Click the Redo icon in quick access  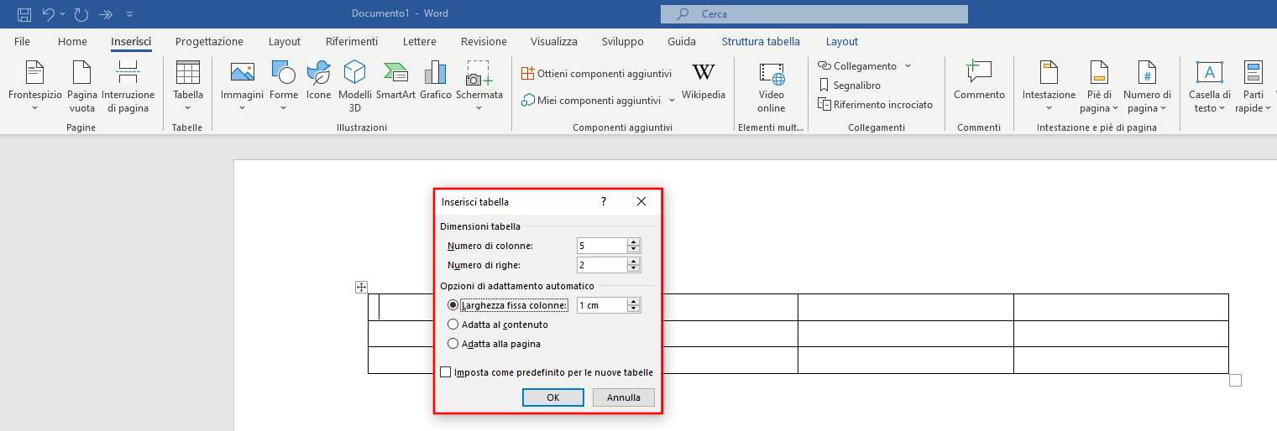(81, 14)
